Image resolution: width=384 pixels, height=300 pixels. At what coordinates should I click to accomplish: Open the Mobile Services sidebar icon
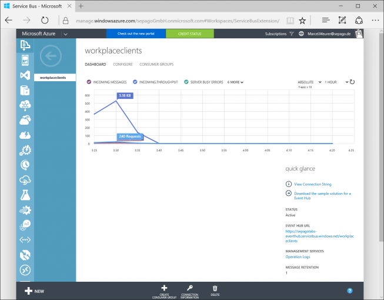[x=25, y=60]
